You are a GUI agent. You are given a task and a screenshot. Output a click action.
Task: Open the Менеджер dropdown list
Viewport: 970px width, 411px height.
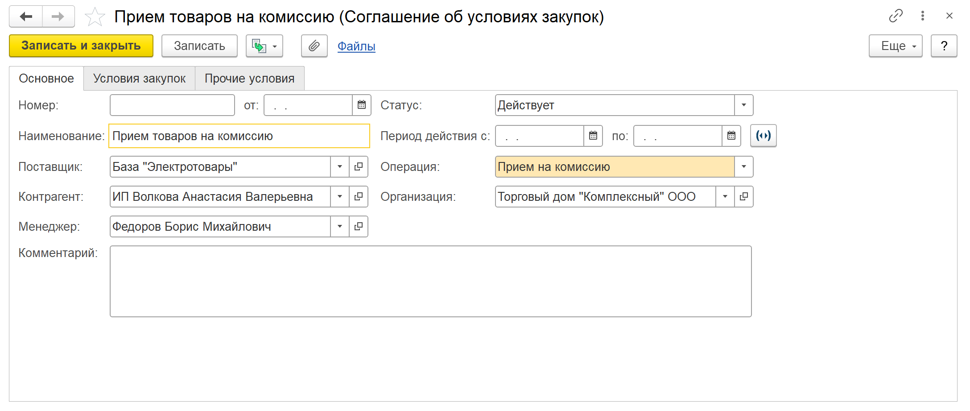340,226
